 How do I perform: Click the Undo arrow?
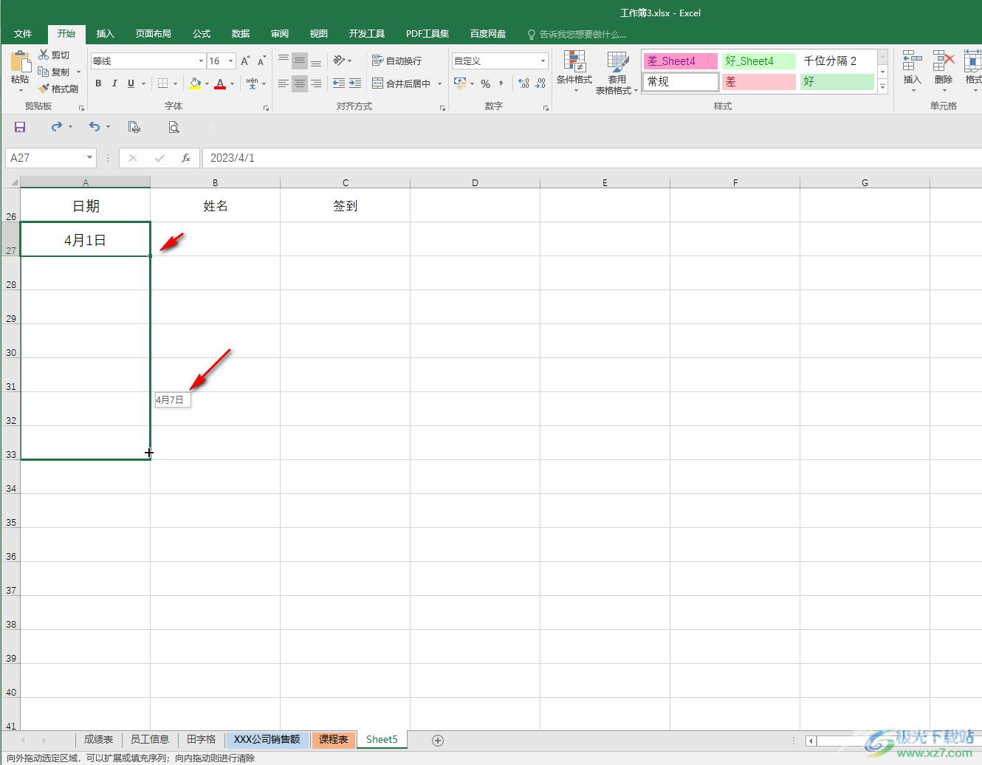point(95,127)
